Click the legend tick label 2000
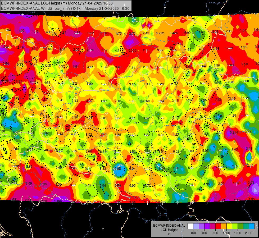The image size is (259, 238). 249,233
